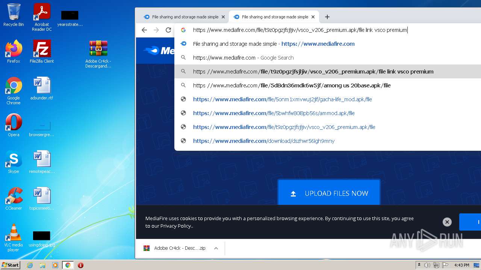481x270 pixels.
Task: Open a new Chrome tab with plus
Action: click(327, 17)
